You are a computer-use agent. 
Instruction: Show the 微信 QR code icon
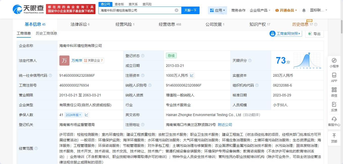point(334,90)
